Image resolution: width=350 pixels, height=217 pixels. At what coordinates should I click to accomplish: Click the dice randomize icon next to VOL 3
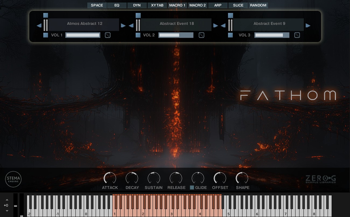tap(297, 35)
